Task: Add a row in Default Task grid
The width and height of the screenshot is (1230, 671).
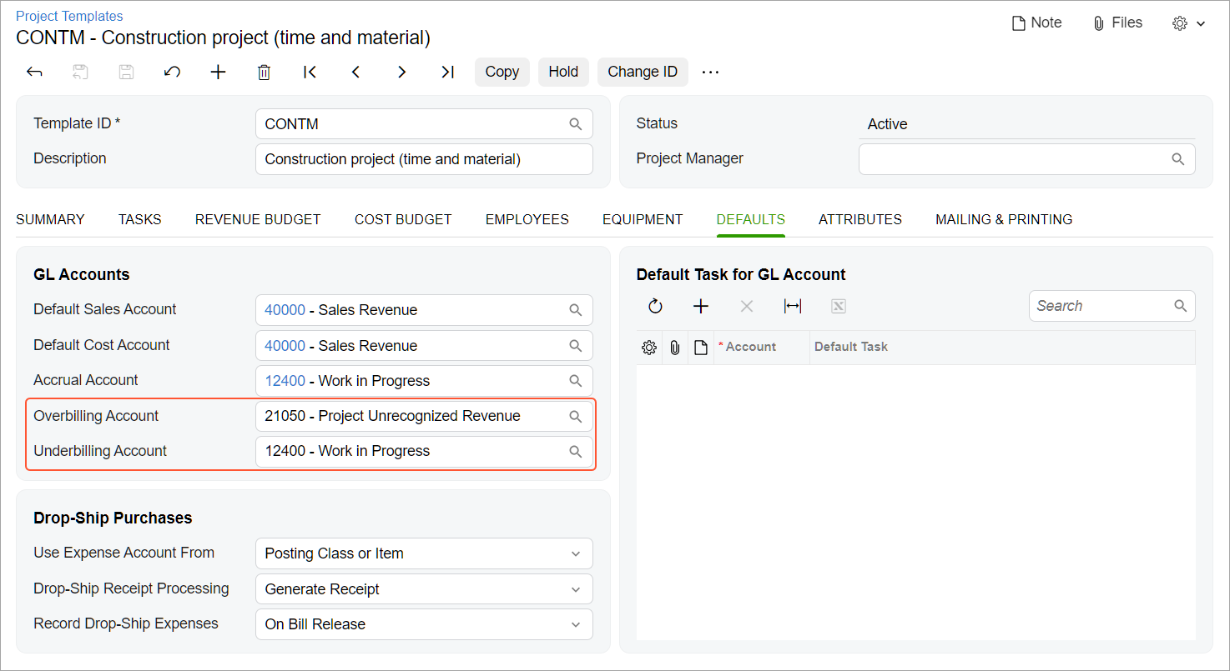Action: click(701, 306)
